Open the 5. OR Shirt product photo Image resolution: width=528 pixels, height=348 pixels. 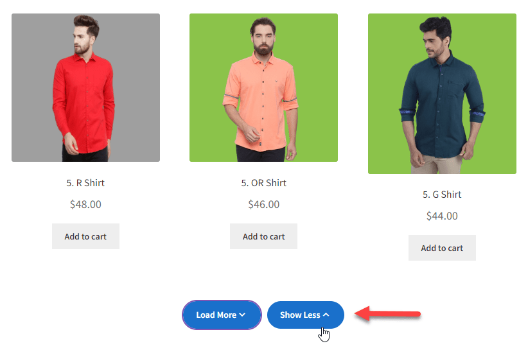click(263, 87)
